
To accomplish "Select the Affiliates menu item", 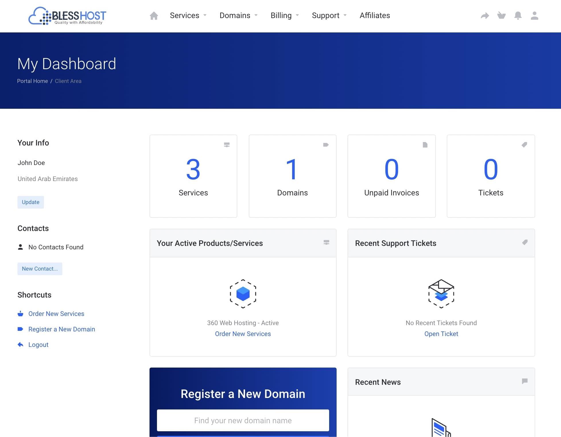I will [375, 15].
